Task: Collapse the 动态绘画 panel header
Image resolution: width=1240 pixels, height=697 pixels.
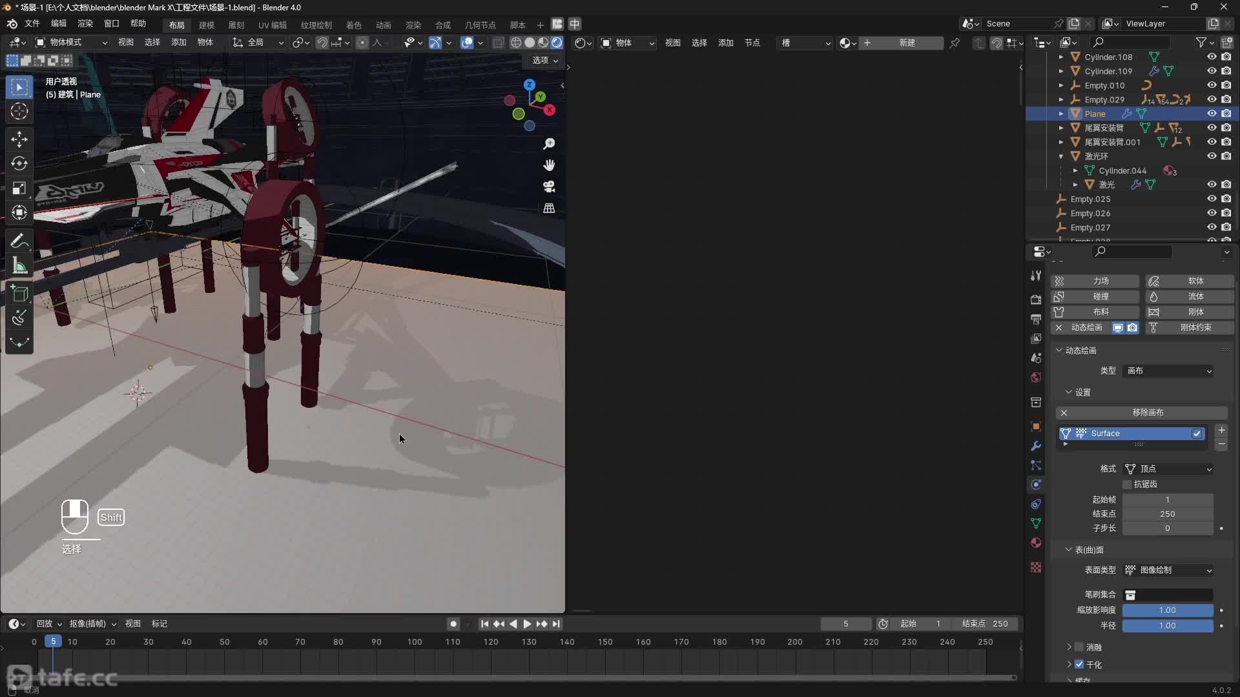Action: coord(1080,350)
